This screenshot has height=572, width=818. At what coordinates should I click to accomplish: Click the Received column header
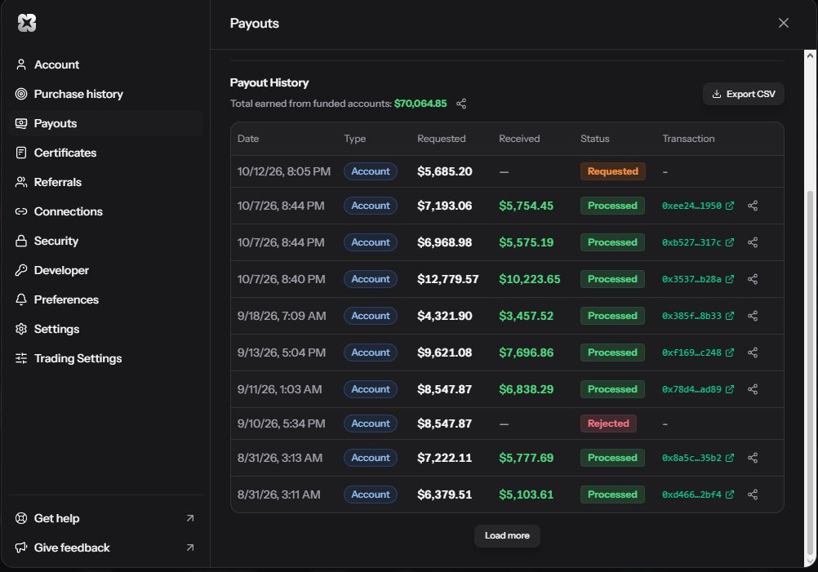point(519,139)
